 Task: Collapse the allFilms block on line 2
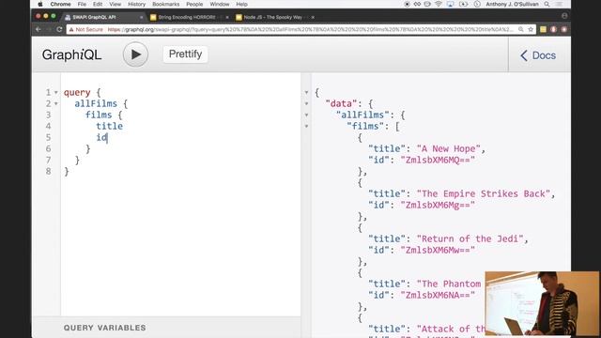(x=56, y=104)
